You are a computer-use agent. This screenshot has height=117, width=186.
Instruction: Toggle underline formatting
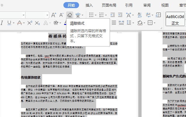click(x=9, y=23)
